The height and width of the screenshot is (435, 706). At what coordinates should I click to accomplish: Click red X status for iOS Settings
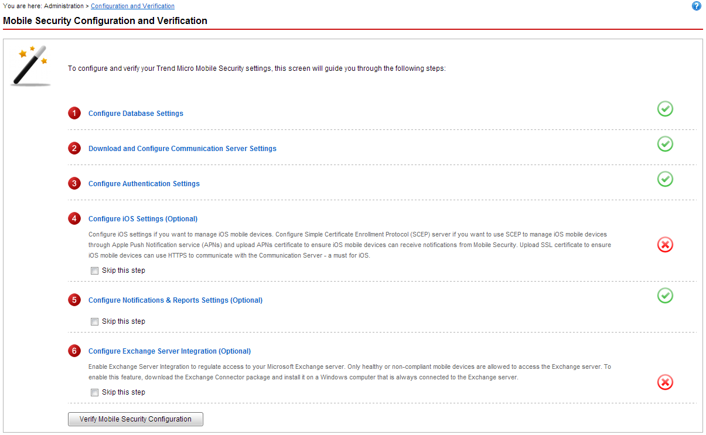point(665,245)
